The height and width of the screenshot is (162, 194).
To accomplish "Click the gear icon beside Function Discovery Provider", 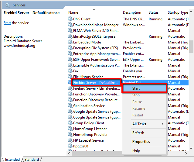I will (x=70, y=94).
